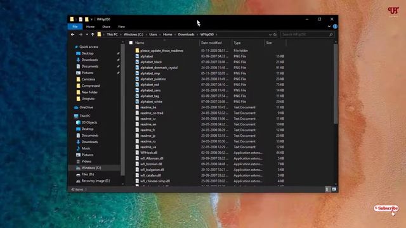Open Explorer help question mark icon
This screenshot has height=228, width=406.
[x=335, y=27]
